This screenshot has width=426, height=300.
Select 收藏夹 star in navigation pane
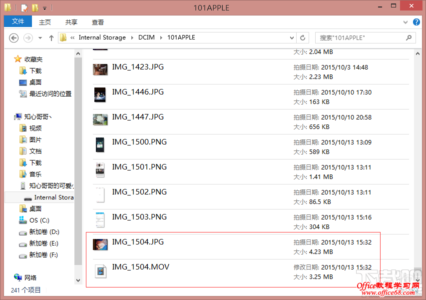17,59
